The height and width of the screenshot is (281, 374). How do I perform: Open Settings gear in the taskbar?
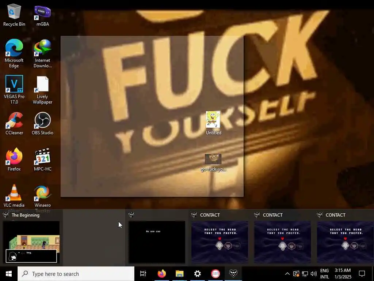point(198,274)
